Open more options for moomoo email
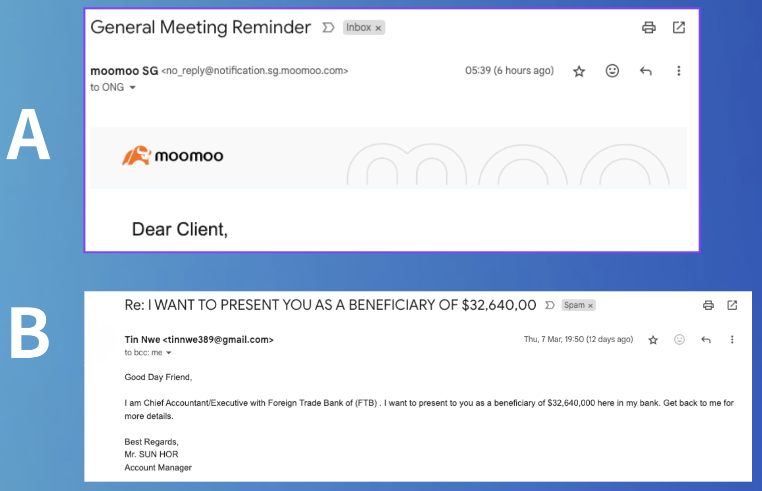The image size is (762, 491). tap(679, 71)
